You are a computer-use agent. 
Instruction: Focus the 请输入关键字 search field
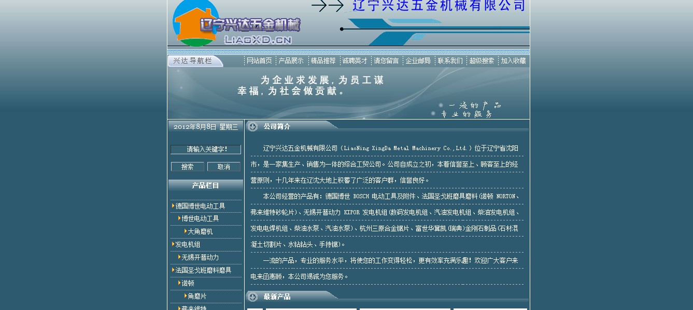[206, 150]
